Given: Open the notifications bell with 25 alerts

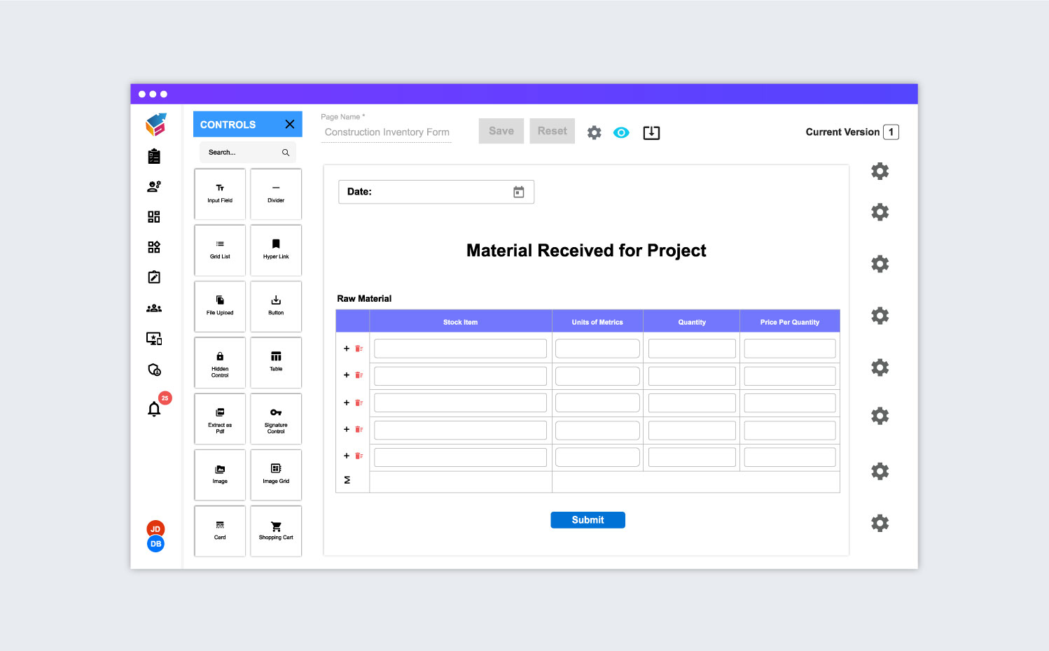Looking at the screenshot, I should point(154,408).
